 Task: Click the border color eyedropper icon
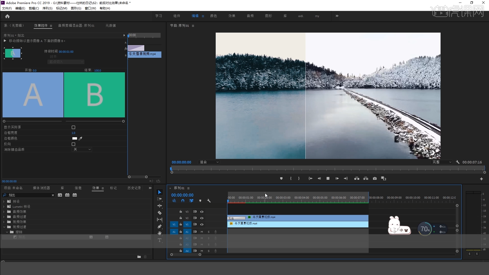[x=81, y=139]
